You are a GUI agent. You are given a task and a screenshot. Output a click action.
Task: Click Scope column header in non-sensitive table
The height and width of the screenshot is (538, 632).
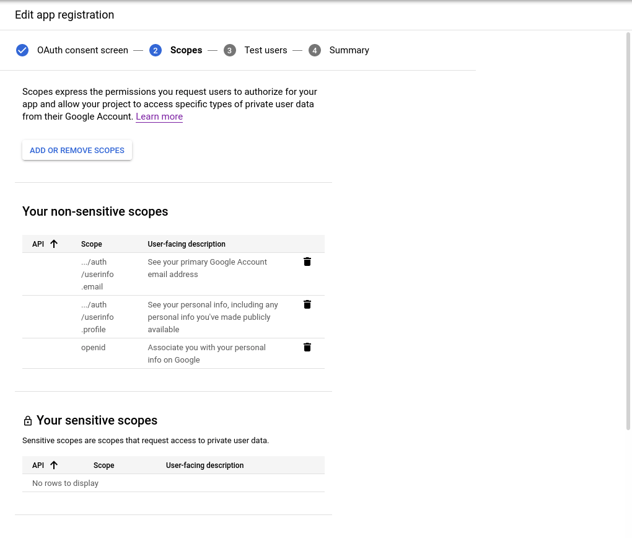pos(92,244)
